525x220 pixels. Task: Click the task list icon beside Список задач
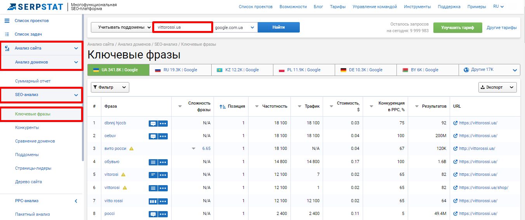[7, 34]
